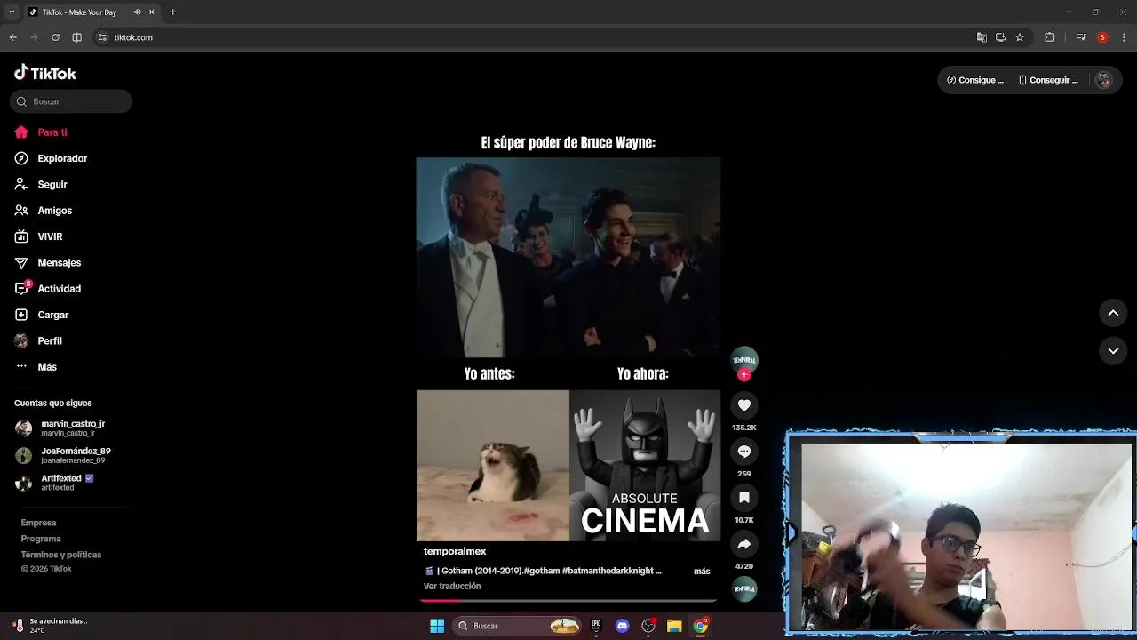
Task: Expand caption with más link
Action: tap(702, 571)
